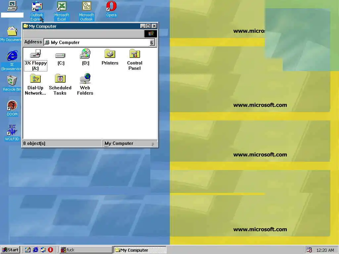Click the '8 object(s)' status bar text

pos(34,144)
